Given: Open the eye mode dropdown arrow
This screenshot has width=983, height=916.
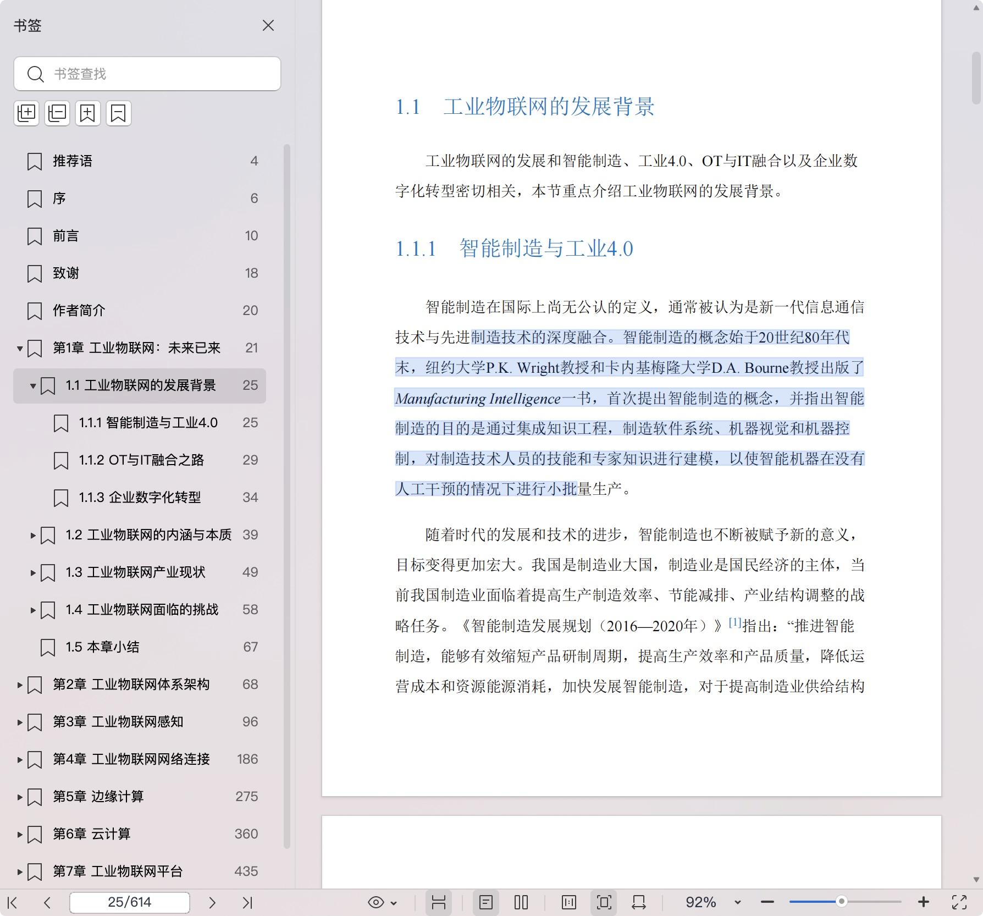Looking at the screenshot, I should coord(394,903).
